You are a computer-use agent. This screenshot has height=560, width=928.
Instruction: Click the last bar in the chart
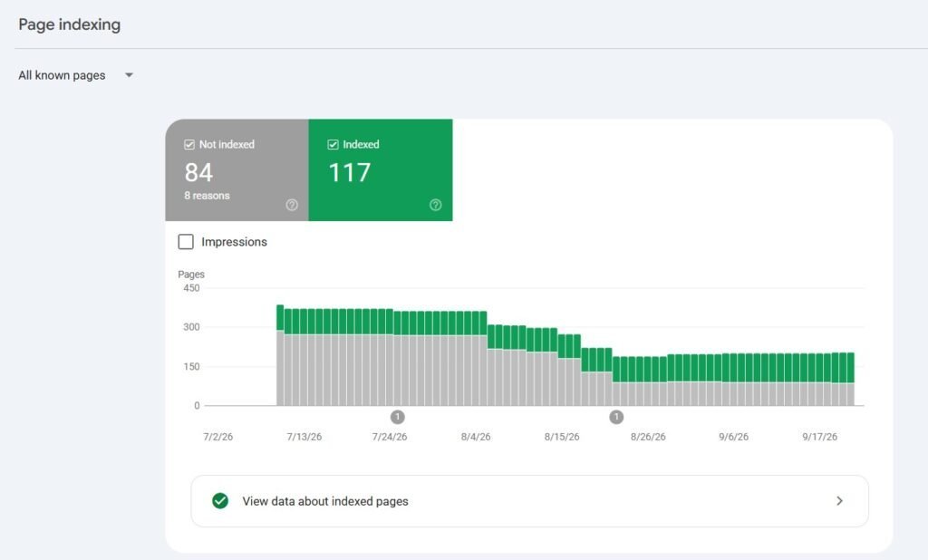pyautogui.click(x=850, y=379)
